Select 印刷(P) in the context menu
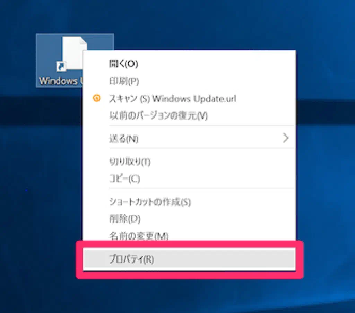 [124, 81]
